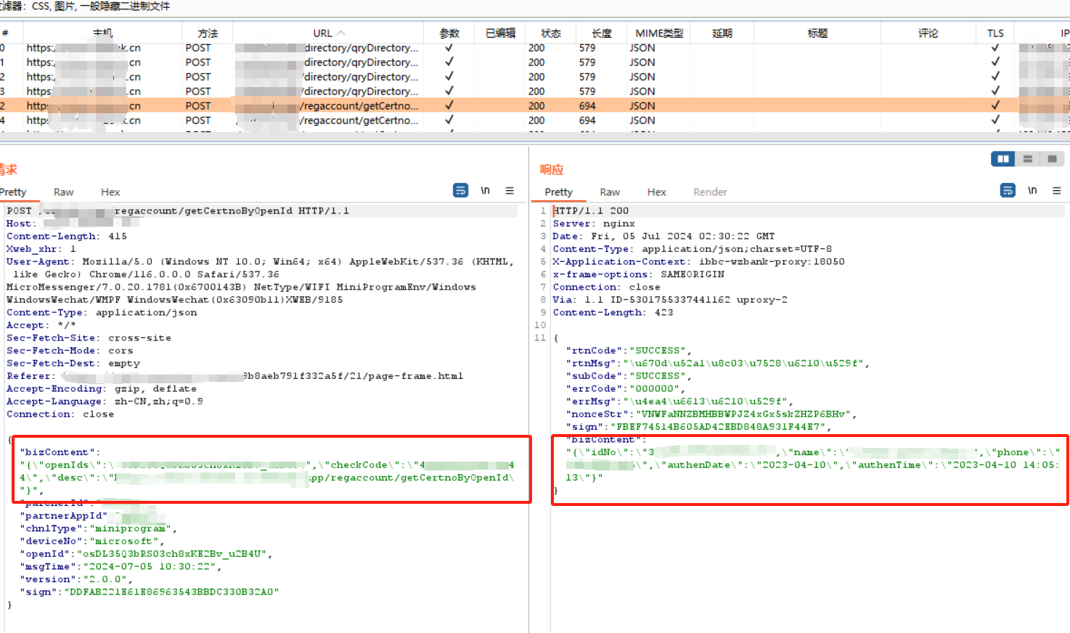Sort by 状态 status column header

click(x=551, y=33)
